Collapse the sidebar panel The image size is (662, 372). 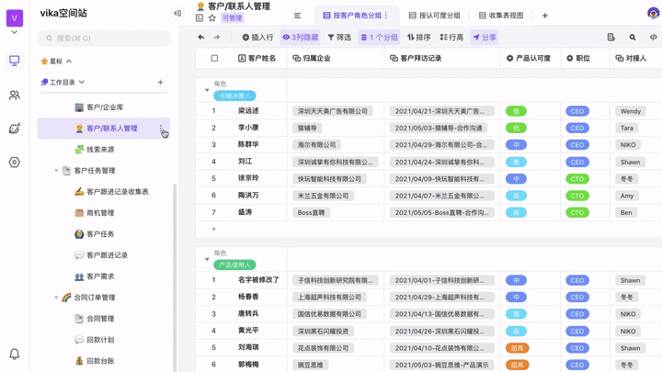pos(177,14)
